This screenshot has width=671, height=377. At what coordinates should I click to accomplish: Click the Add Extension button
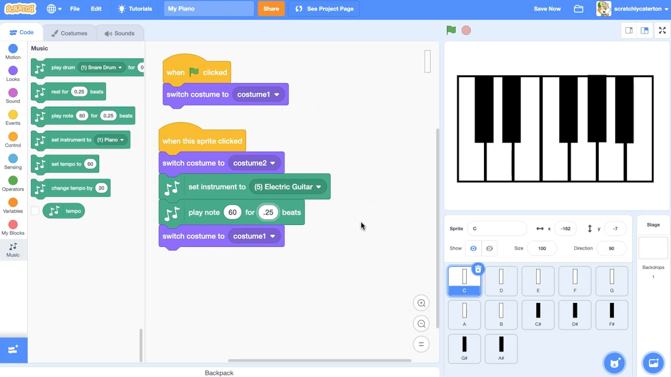[13, 350]
